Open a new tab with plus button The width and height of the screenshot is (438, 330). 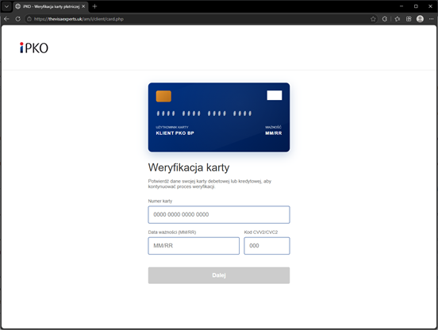[x=94, y=6]
